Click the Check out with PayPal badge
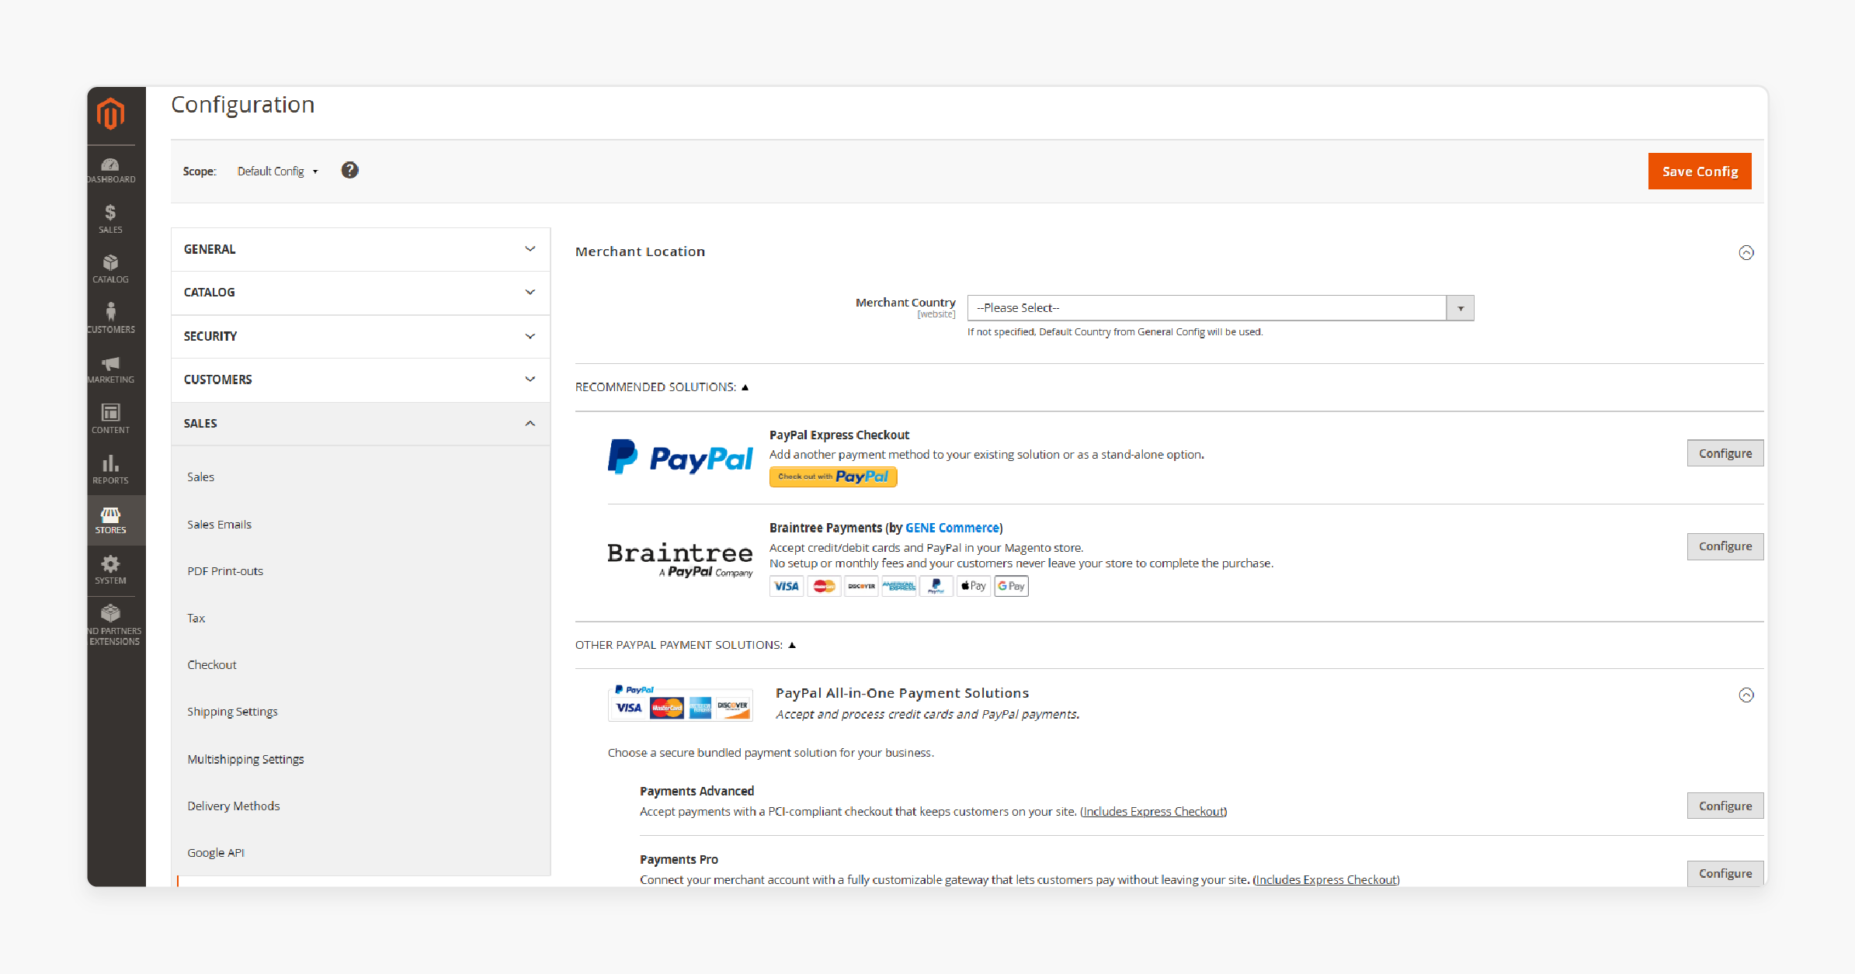1855x974 pixels. 833,477
